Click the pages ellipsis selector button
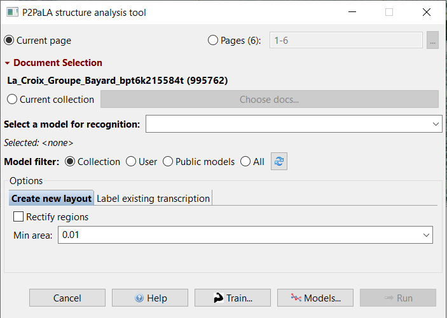This screenshot has height=318, width=447. tap(432, 40)
